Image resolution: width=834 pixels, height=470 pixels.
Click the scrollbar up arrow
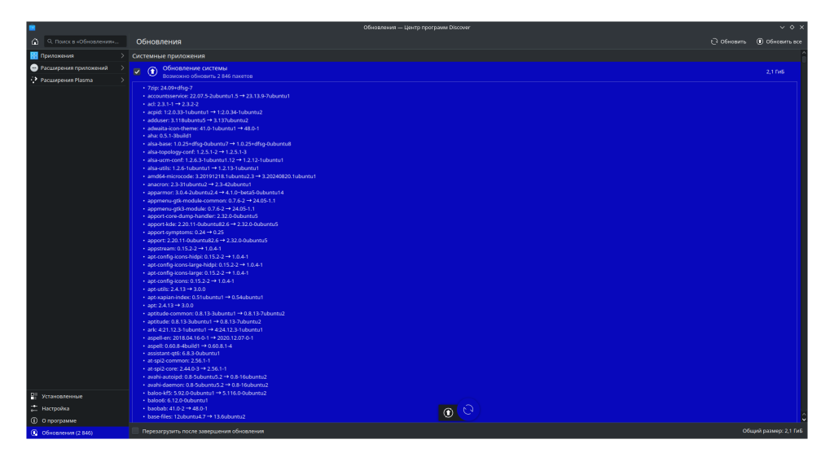tap(804, 53)
